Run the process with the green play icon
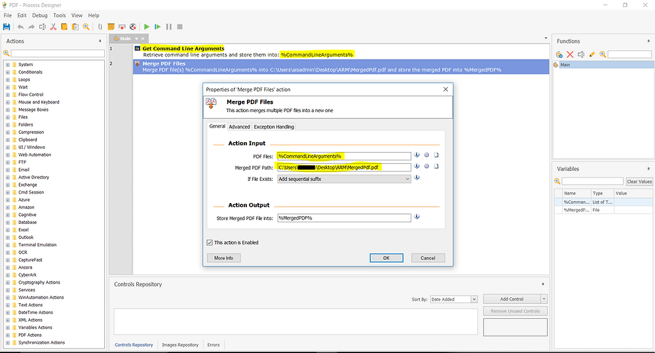 click(147, 27)
